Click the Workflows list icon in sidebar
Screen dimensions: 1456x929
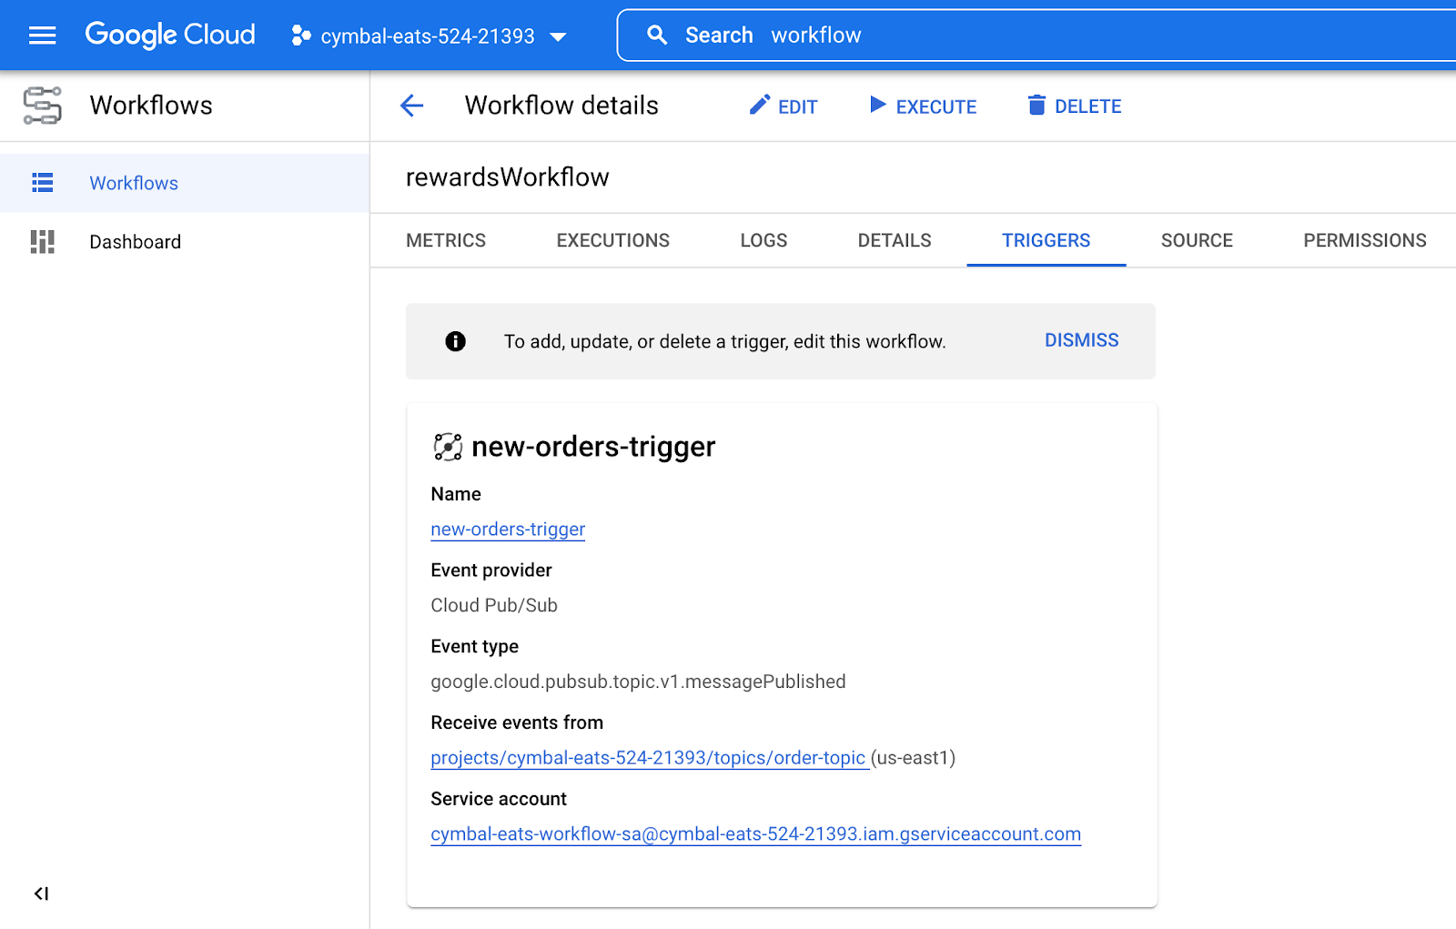coord(42,183)
